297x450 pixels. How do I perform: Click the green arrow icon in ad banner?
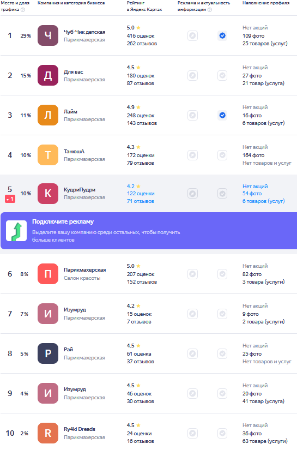click(16, 231)
